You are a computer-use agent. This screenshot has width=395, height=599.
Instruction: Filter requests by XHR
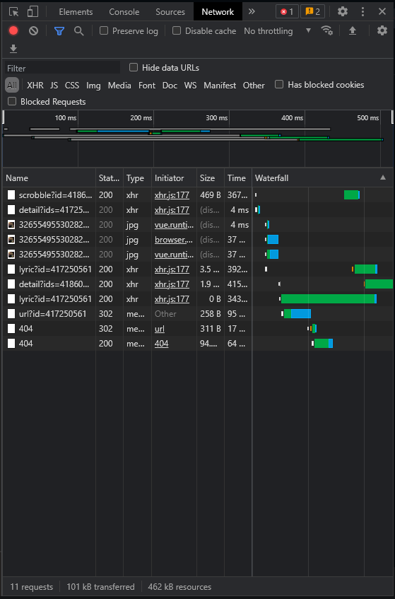(35, 85)
